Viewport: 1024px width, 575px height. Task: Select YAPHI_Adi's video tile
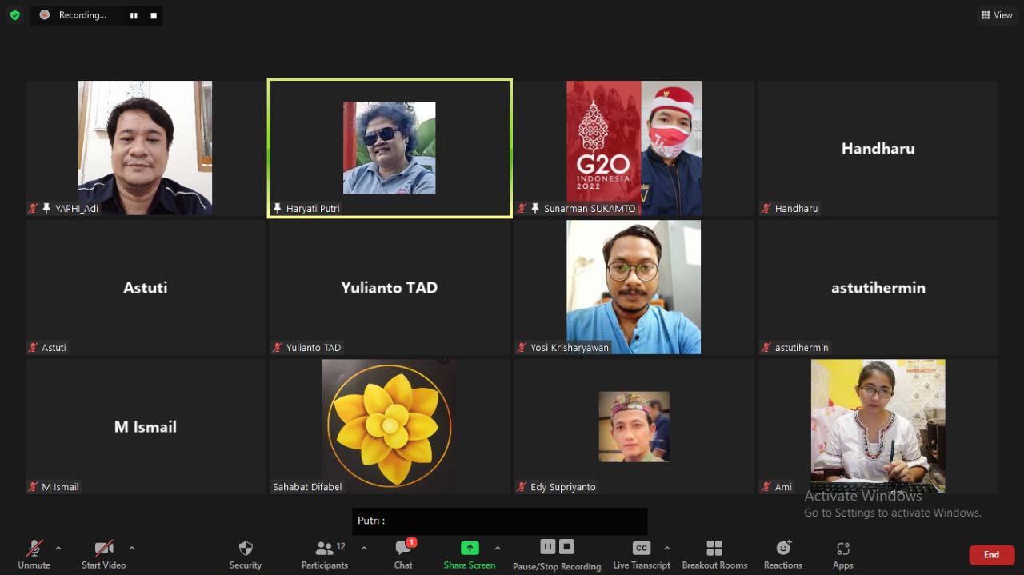[x=145, y=148]
